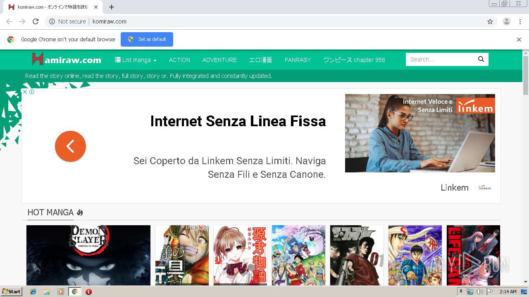Screen dimensions: 529x297
Task: Bookmark this page with the star icon
Action: pyautogui.click(x=490, y=21)
